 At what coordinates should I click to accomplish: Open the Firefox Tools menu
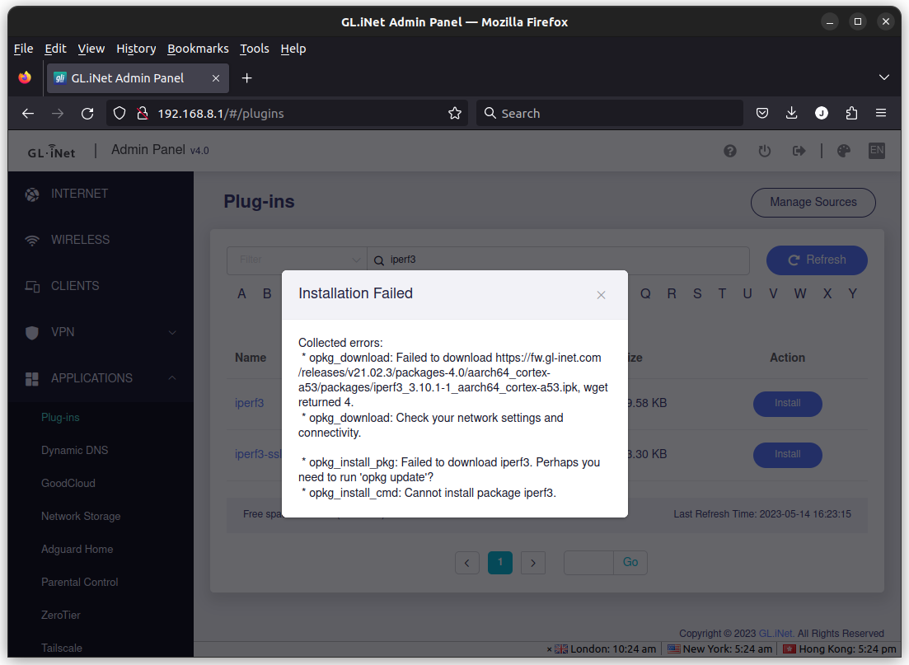[255, 49]
